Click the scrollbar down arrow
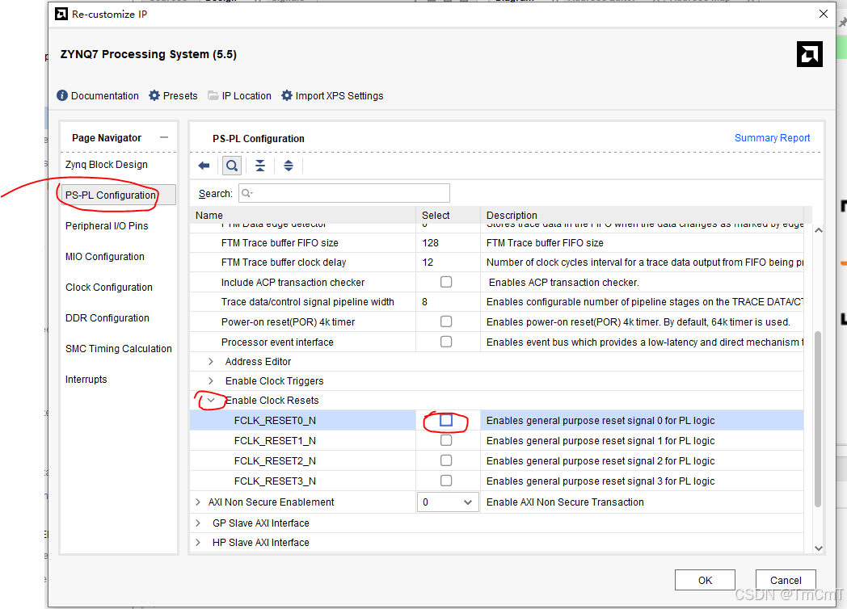The image size is (847, 609). coord(819,548)
